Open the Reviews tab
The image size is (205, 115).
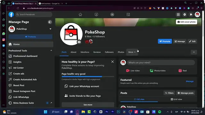click(x=97, y=52)
